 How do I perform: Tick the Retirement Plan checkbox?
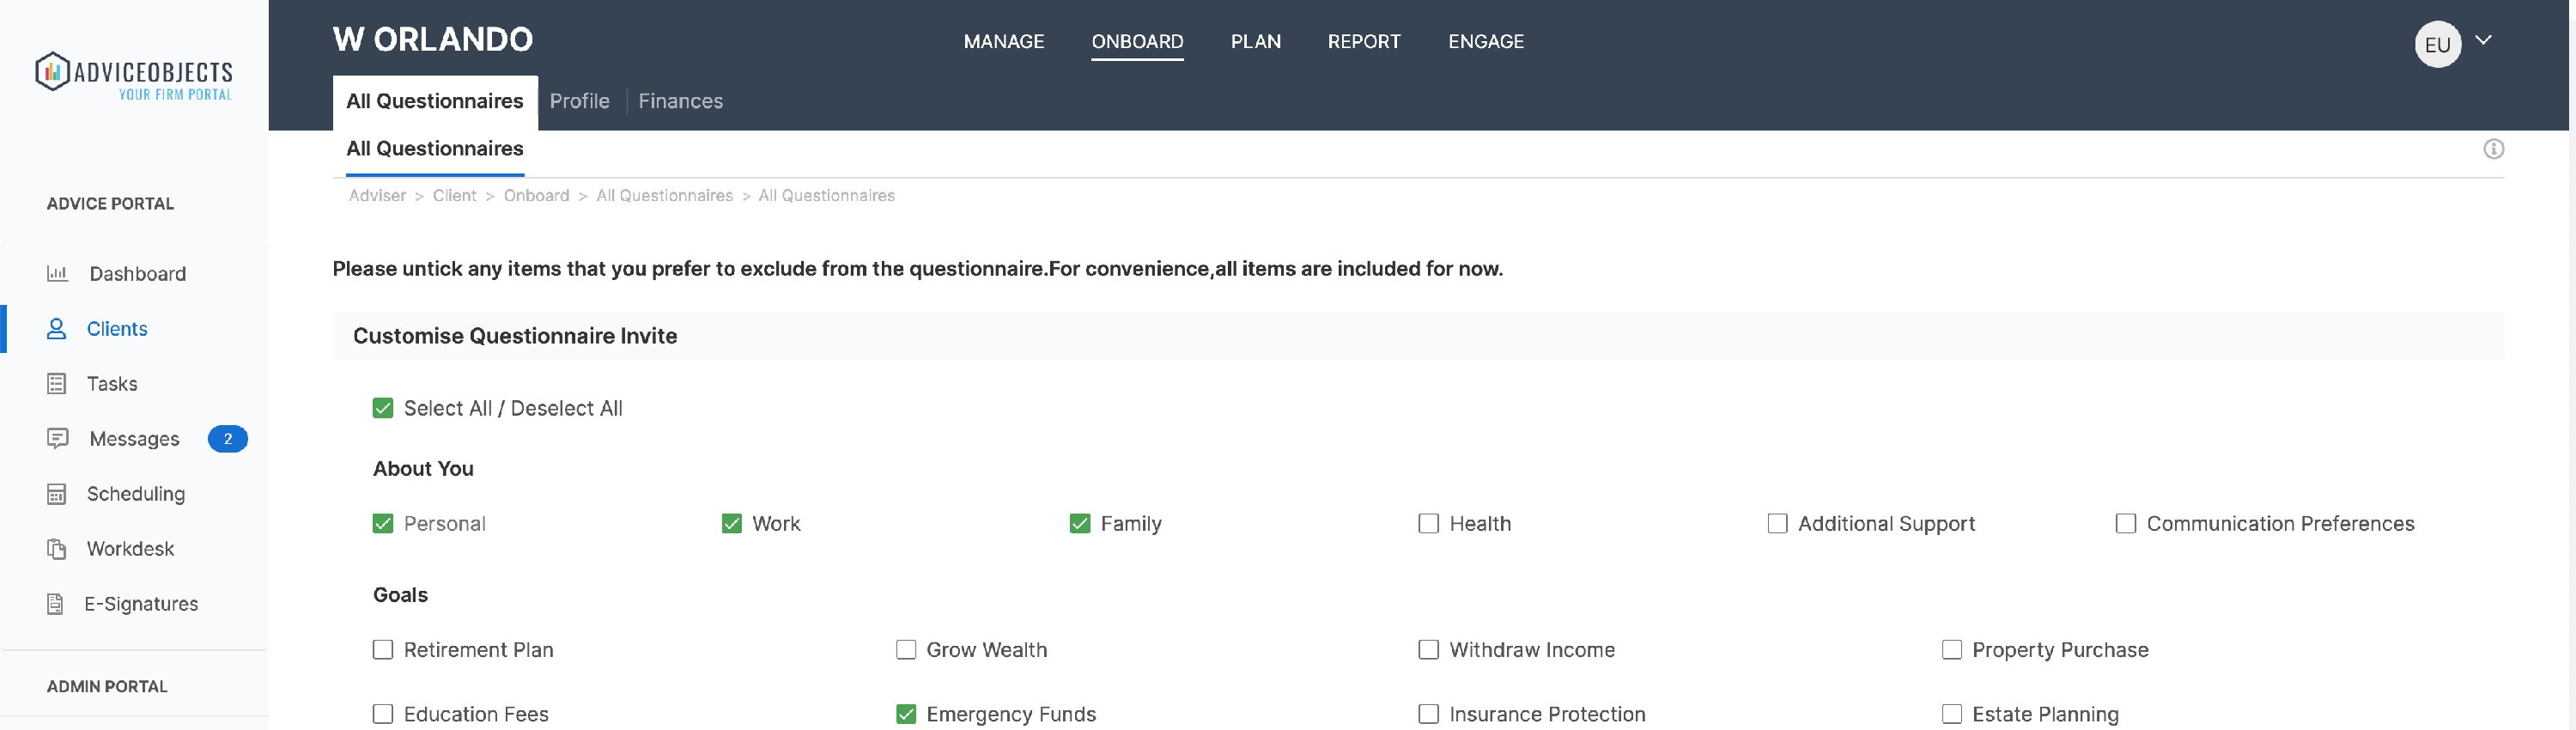pyautogui.click(x=383, y=649)
